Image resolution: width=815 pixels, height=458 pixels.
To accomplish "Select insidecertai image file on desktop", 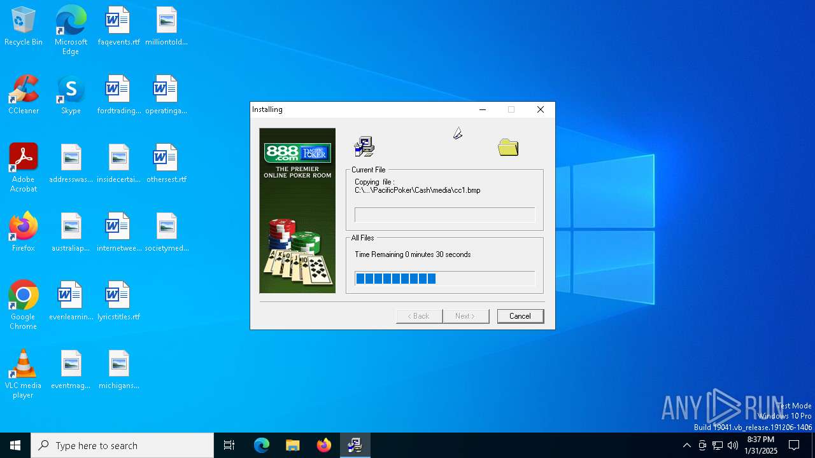I will tap(118, 163).
